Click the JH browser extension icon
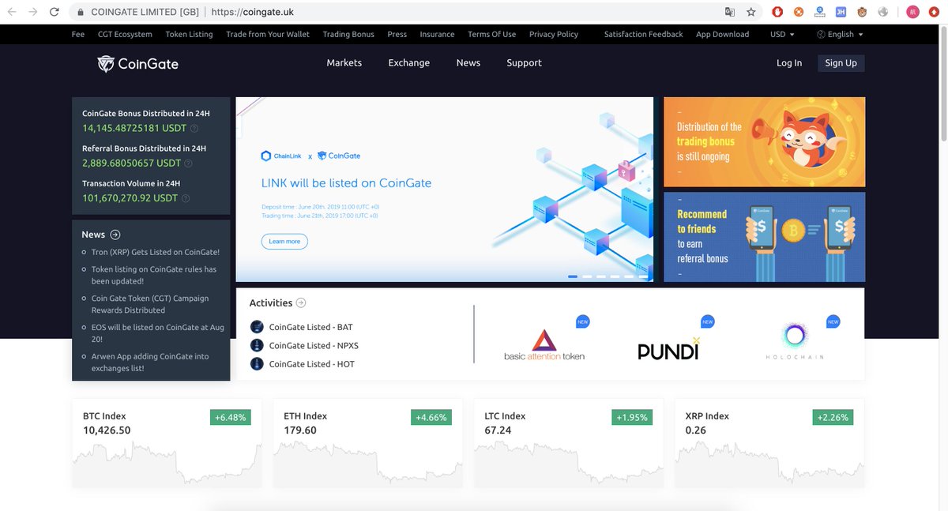The width and height of the screenshot is (948, 511). [x=841, y=12]
